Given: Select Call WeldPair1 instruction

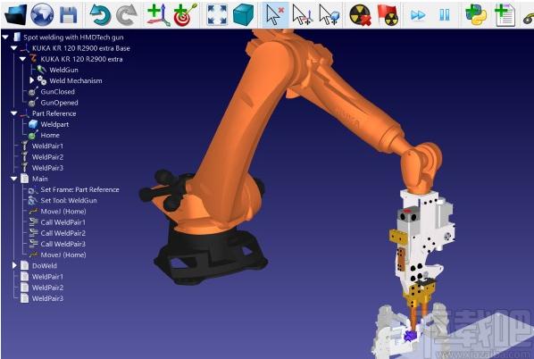Looking at the screenshot, I should coord(63,222).
